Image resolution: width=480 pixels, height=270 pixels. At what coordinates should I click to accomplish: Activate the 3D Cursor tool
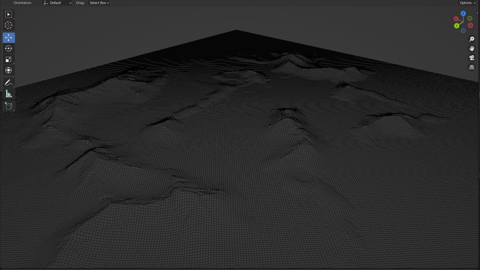point(8,25)
